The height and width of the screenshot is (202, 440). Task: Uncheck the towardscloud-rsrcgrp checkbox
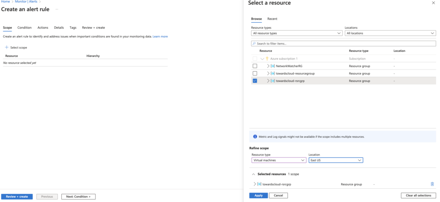(x=255, y=81)
